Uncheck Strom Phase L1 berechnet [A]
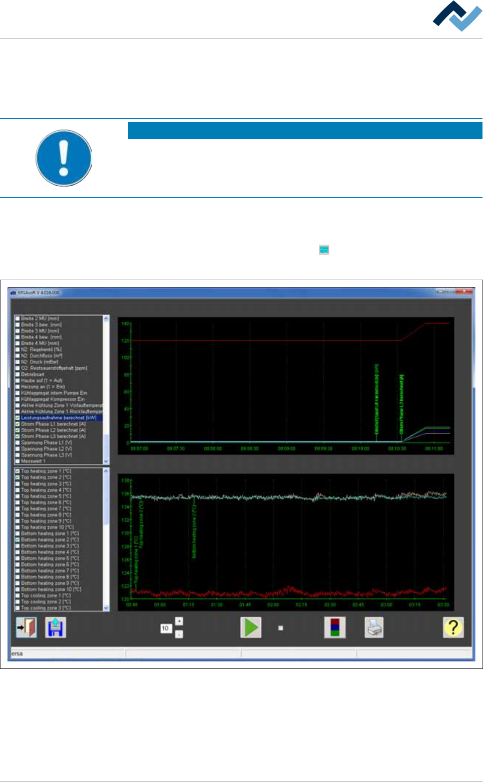Image resolution: width=483 pixels, height=782 pixels. [x=18, y=424]
